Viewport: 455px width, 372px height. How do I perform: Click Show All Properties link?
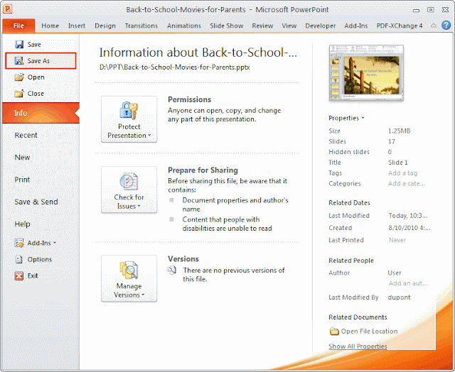click(358, 346)
